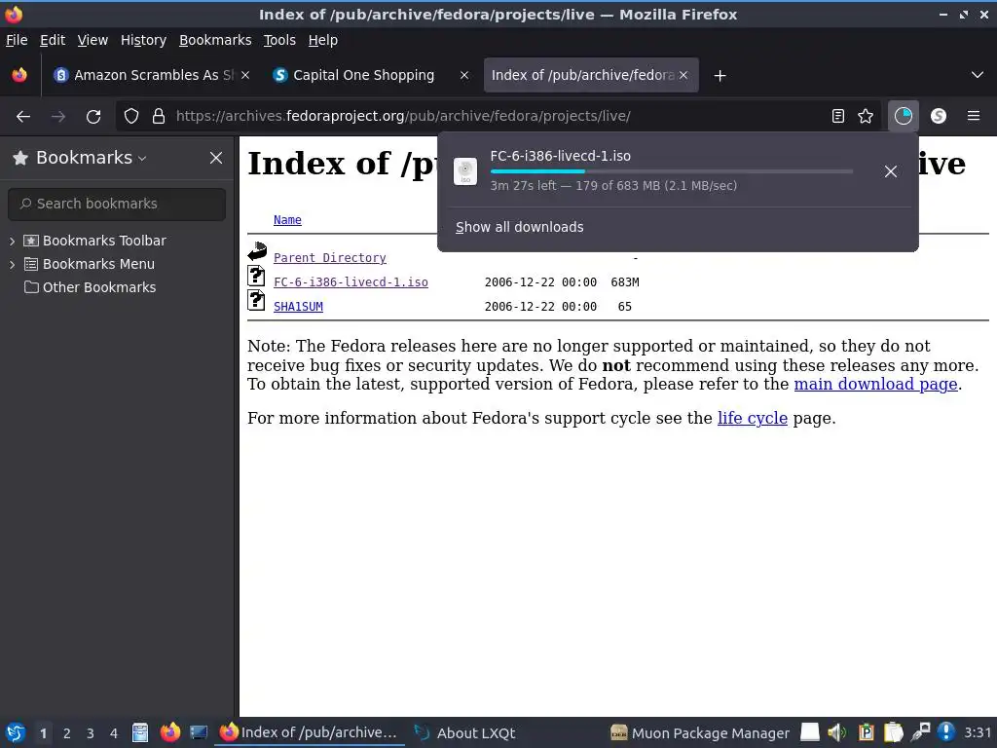997x748 pixels.
Task: Close the Bookmarks sidebar
Action: pos(216,158)
